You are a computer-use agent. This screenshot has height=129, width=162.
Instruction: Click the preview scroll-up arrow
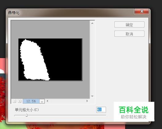pyautogui.click(x=92, y=23)
